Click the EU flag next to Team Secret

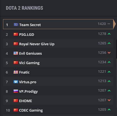click(16, 25)
